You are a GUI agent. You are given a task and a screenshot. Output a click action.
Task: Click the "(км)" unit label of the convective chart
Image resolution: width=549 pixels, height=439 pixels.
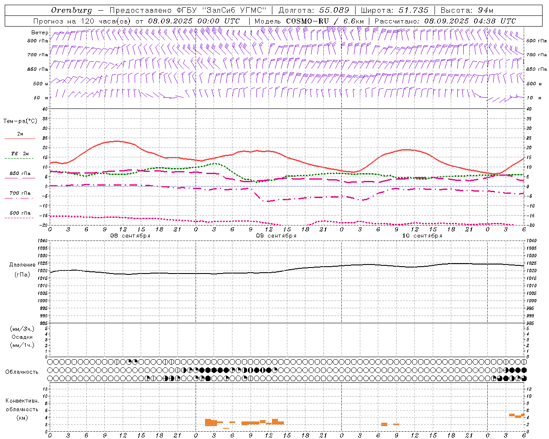point(22,418)
